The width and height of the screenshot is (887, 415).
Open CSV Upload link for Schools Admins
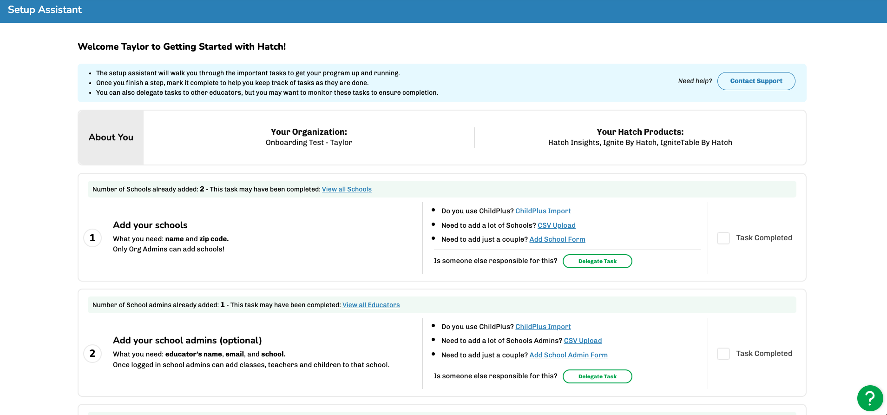pyautogui.click(x=583, y=341)
